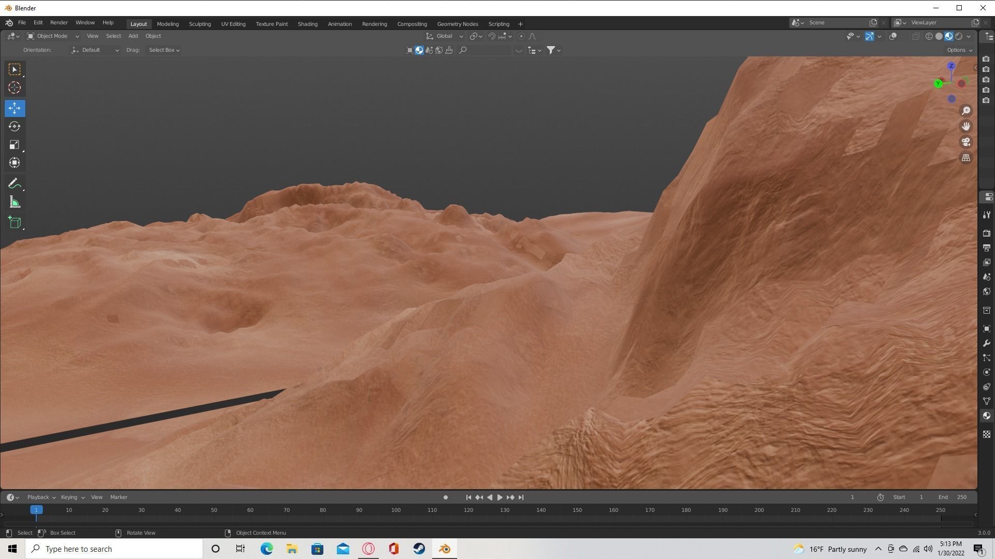Screen dimensions: 995x559
Task: Open the Texture properties checker tab
Action: [987, 434]
